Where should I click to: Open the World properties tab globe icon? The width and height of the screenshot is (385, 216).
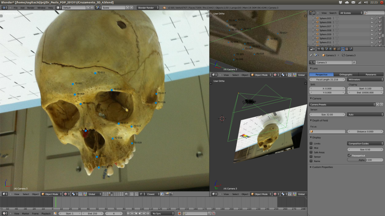[331, 49]
